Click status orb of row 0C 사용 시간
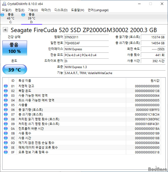168x172 pixels. point(6,138)
